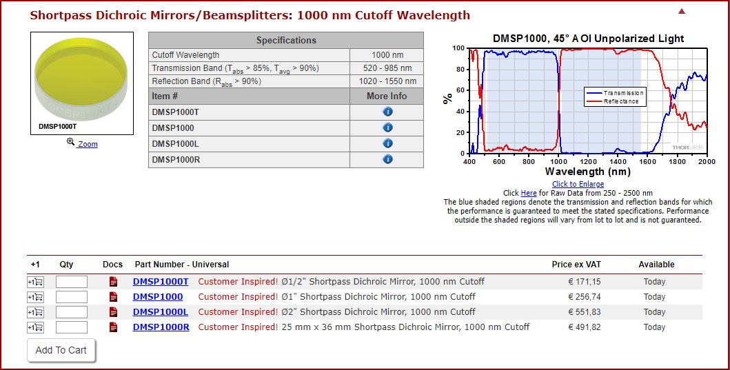Open the DMSP1000R part number link
This screenshot has height=370, width=730.
click(161, 327)
